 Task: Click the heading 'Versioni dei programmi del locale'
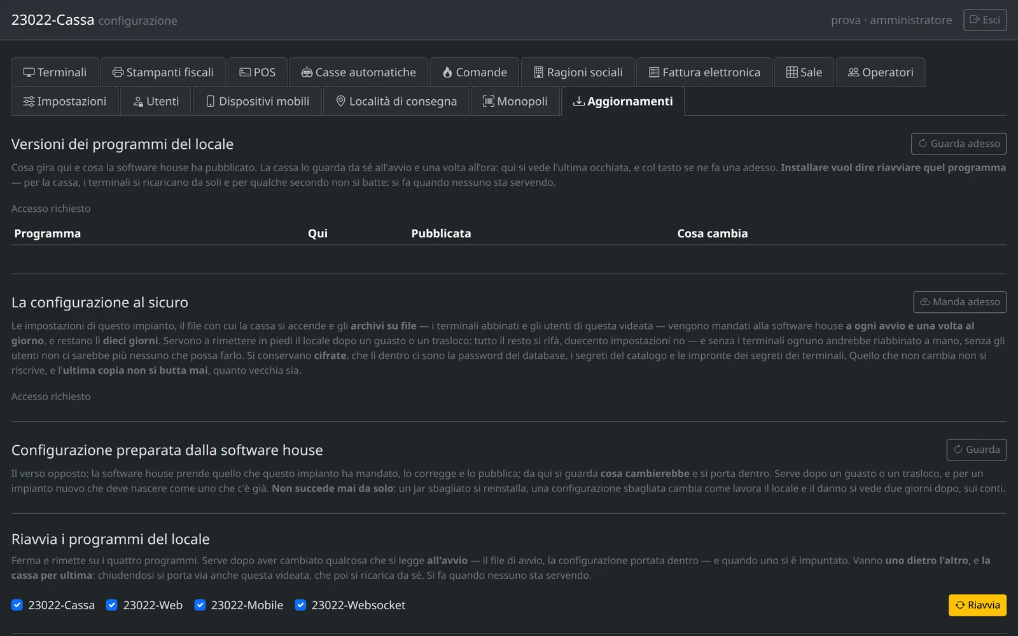coord(122,144)
